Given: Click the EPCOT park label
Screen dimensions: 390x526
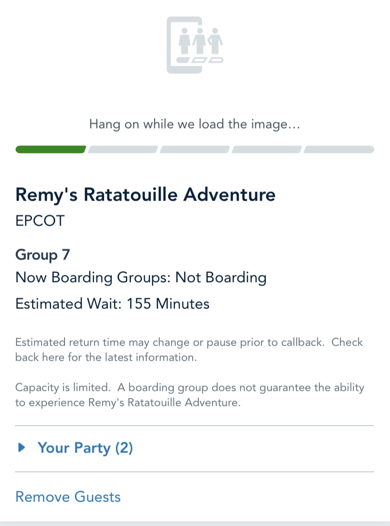Looking at the screenshot, I should (x=40, y=221).
